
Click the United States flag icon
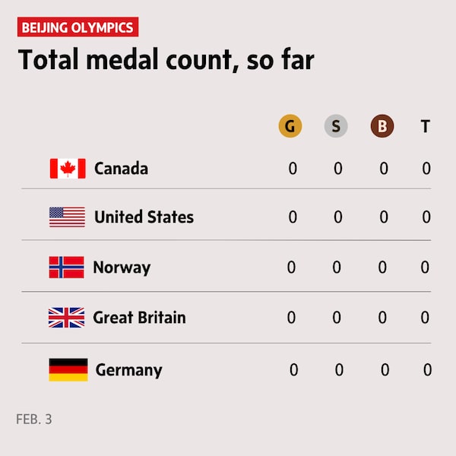(68, 217)
